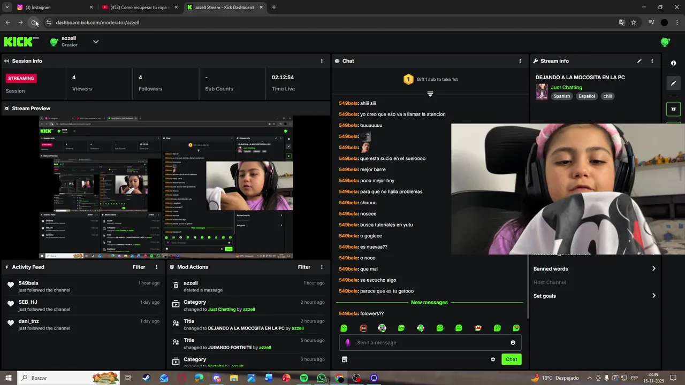Click the dani_tnz follower entry
Image resolution: width=685 pixels, height=385 pixels.
(83, 325)
